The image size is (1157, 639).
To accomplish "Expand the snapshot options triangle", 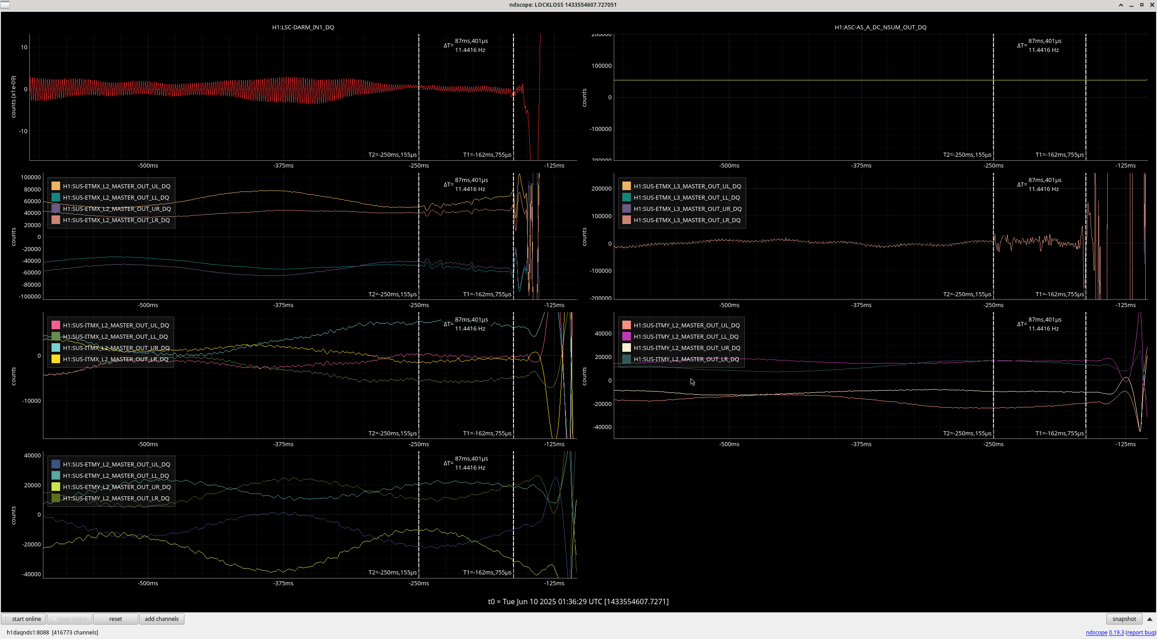I will [1150, 619].
